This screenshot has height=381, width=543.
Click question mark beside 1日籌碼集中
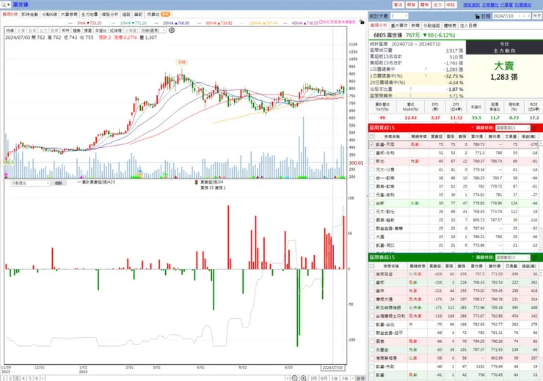426,69
